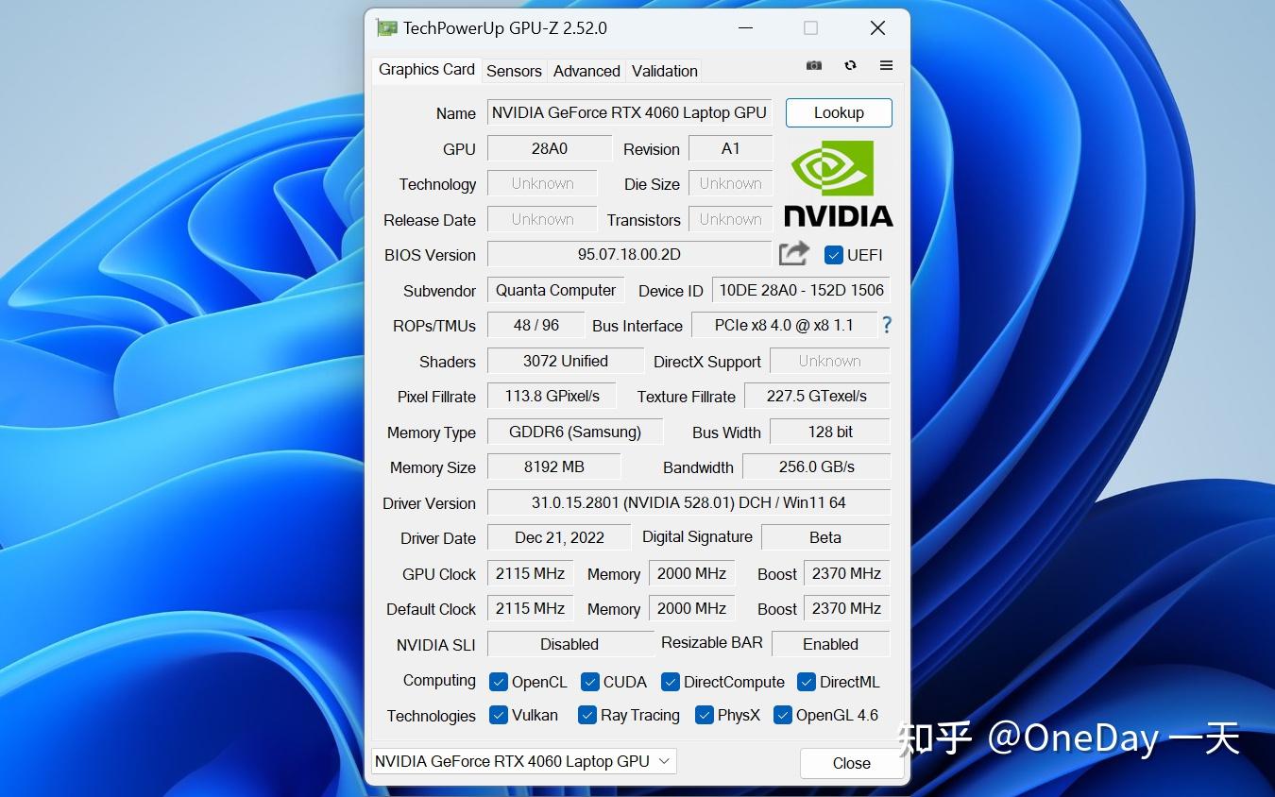Screen dimensions: 1275x797
Task: Click the camera screenshot icon
Action: pos(813,65)
